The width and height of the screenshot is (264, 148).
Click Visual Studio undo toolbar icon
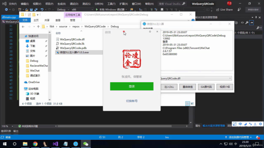[42, 9]
